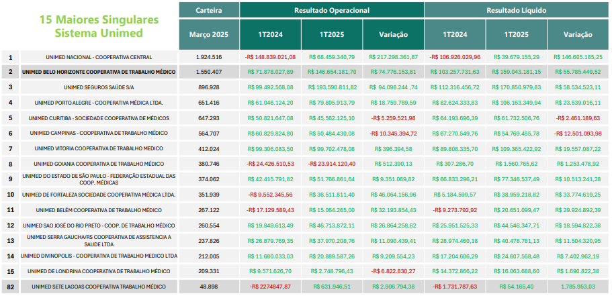Select UNIMED CAMPINAS row name

(99, 134)
